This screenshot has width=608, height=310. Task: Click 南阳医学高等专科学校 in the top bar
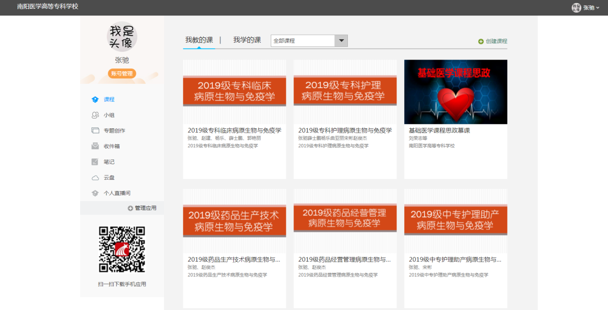[x=48, y=7]
